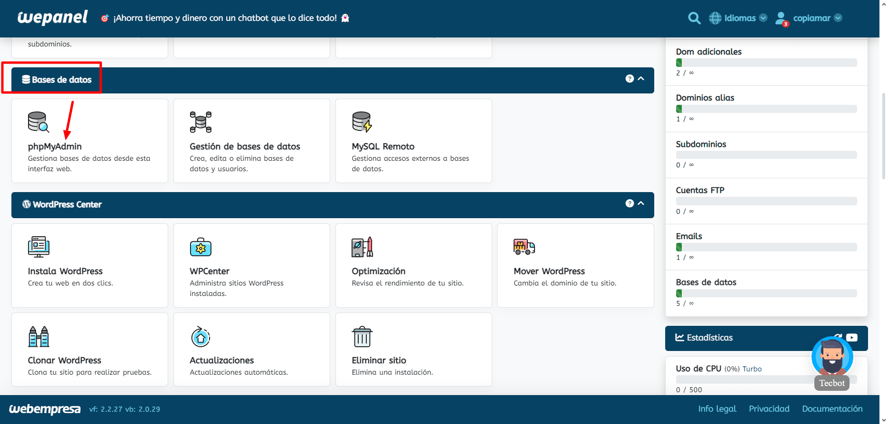
Task: Click the page vertical scrollbar
Action: coord(884,137)
